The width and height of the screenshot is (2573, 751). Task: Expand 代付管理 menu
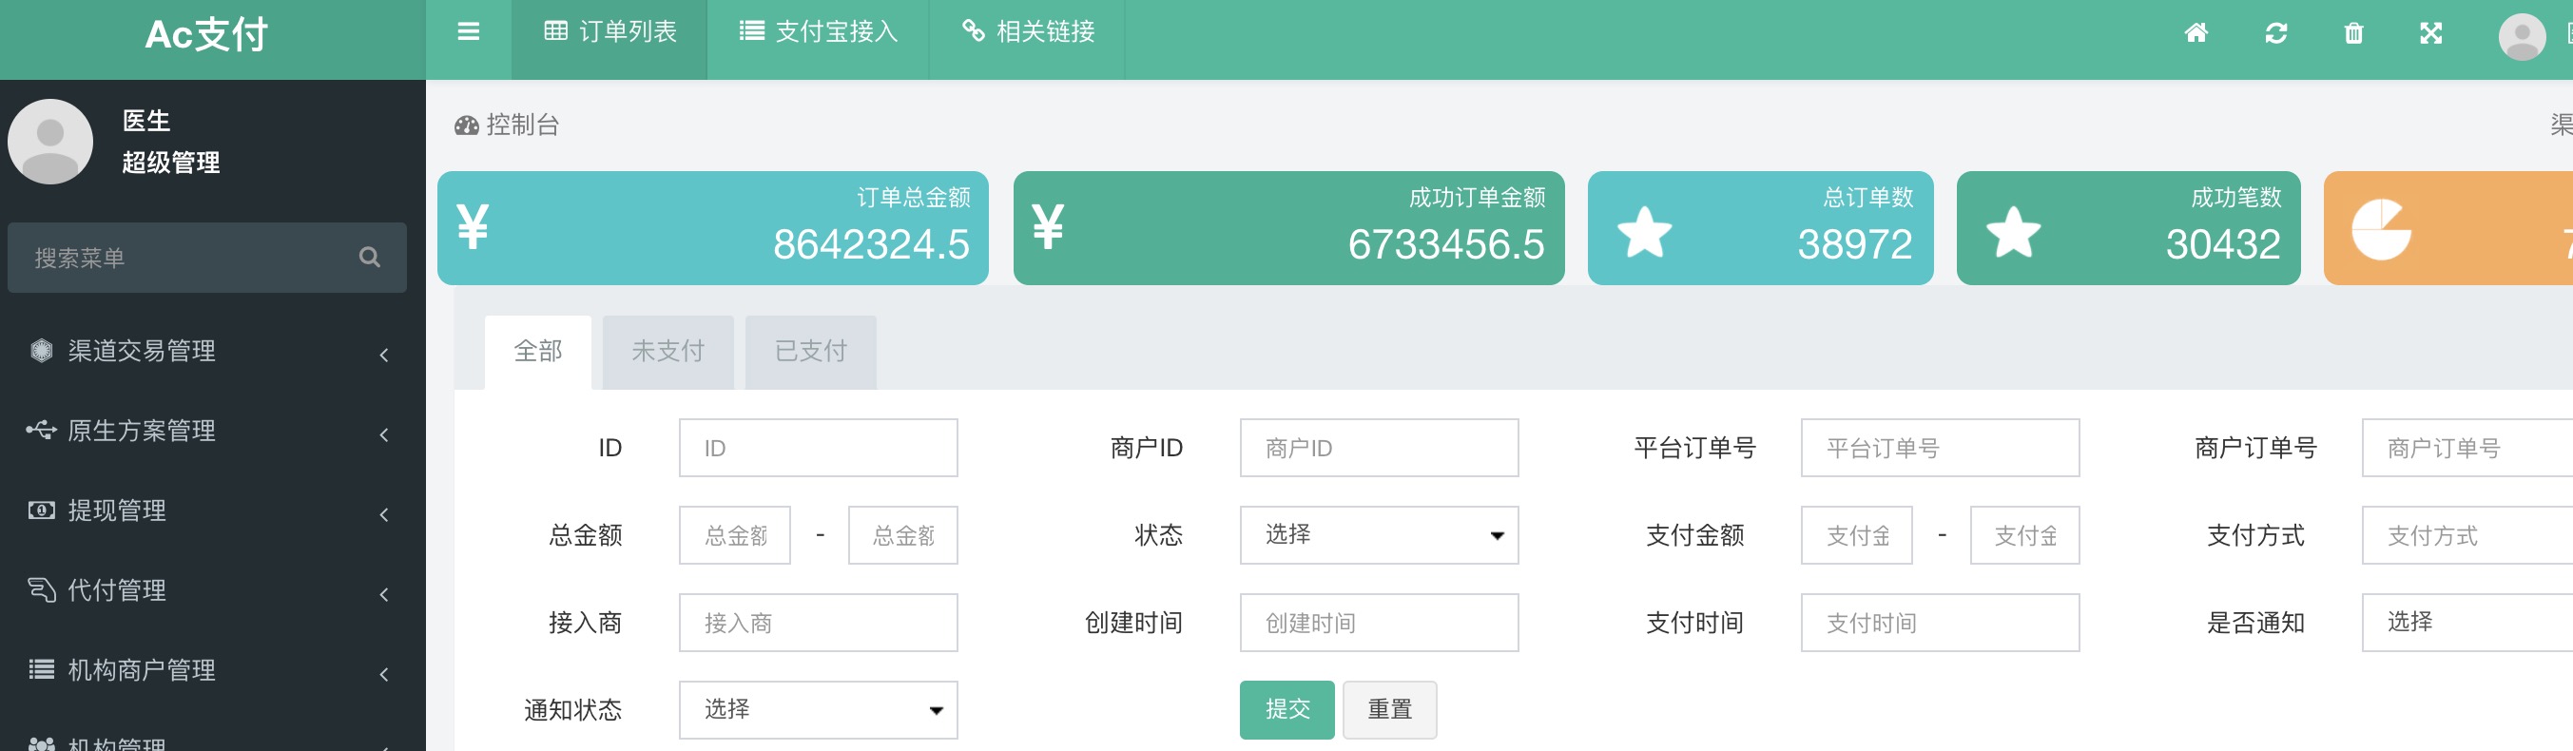pos(212,590)
